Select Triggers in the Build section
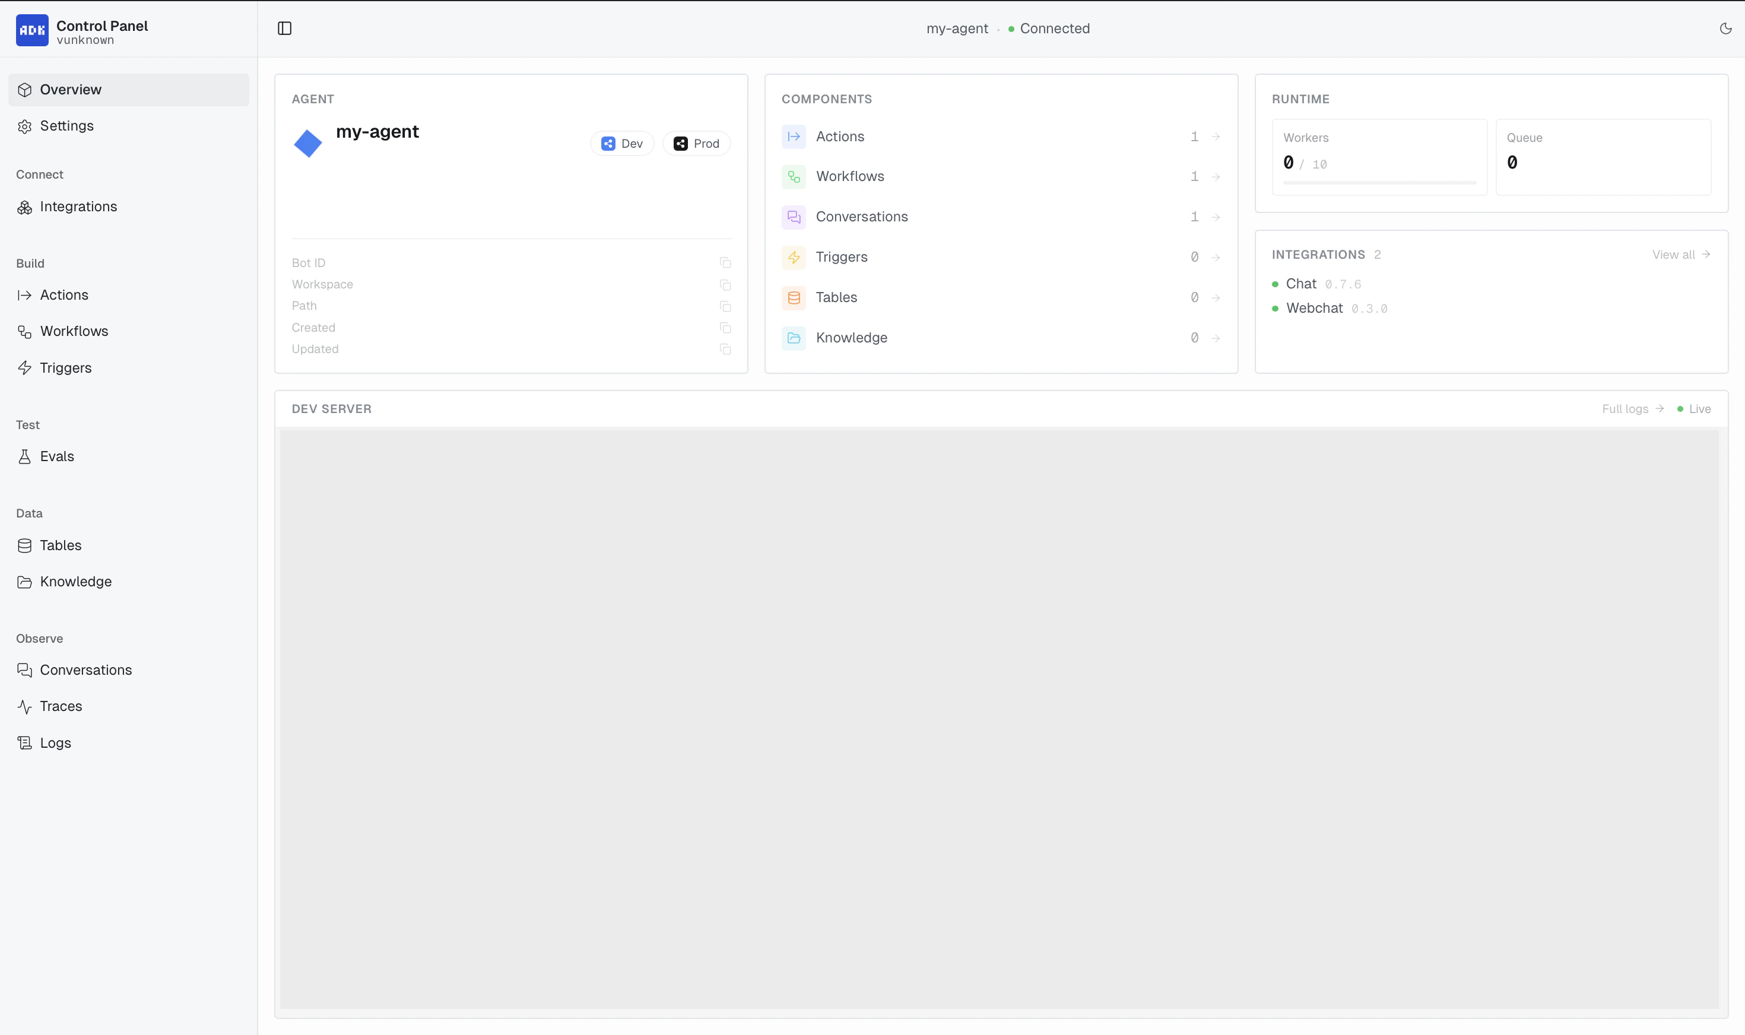Screen dimensions: 1745x1035 (65, 367)
